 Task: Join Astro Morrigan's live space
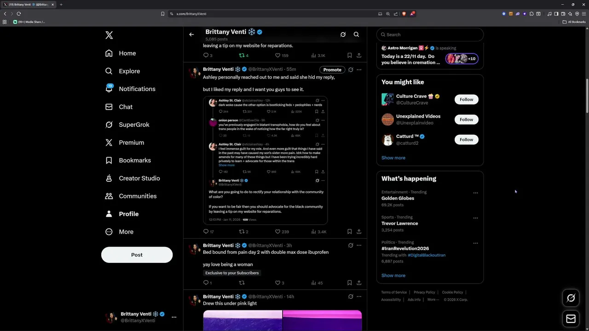coord(430,55)
